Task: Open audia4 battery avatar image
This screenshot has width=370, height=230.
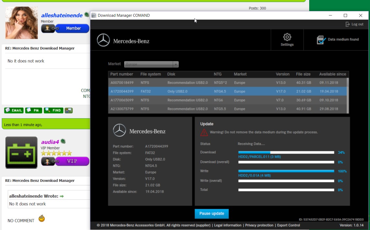Action: [x=21, y=152]
